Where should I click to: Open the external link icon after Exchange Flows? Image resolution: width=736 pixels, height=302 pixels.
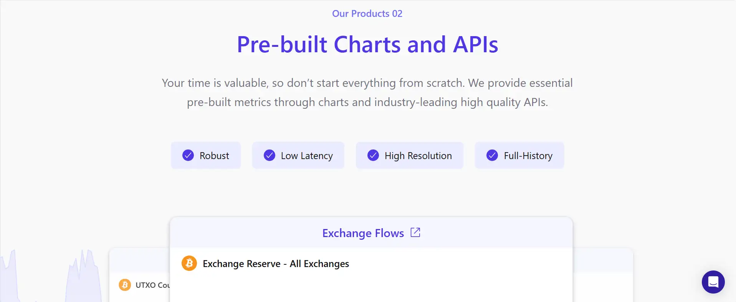[415, 232]
